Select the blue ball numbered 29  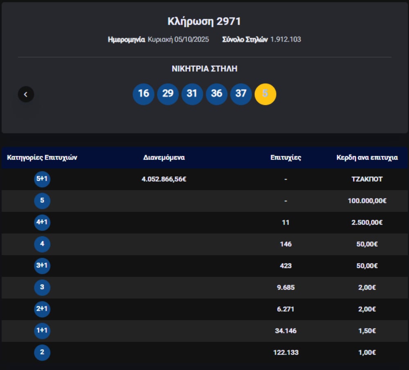[168, 94]
